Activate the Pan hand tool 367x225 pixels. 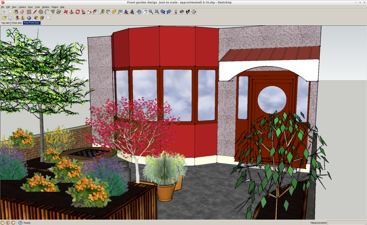click(x=145, y=12)
